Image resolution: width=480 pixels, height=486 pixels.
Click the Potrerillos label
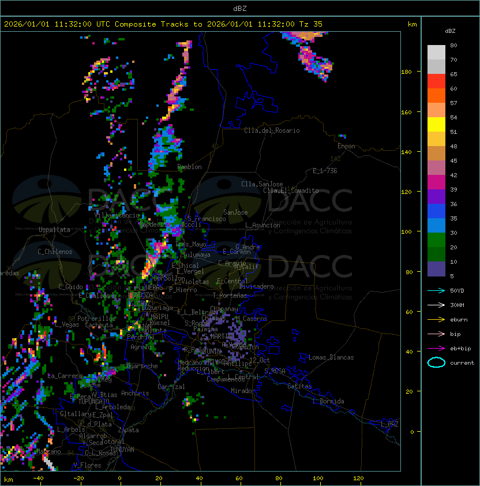(x=96, y=319)
